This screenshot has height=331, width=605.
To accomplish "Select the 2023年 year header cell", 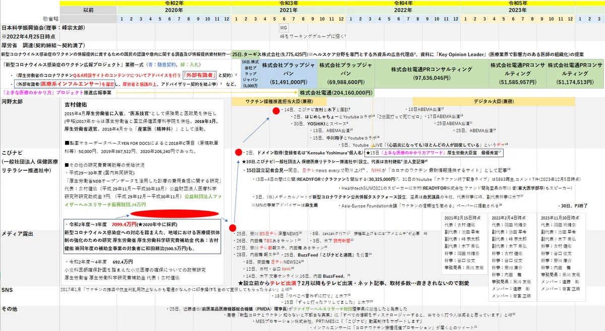I will click(x=517, y=10).
